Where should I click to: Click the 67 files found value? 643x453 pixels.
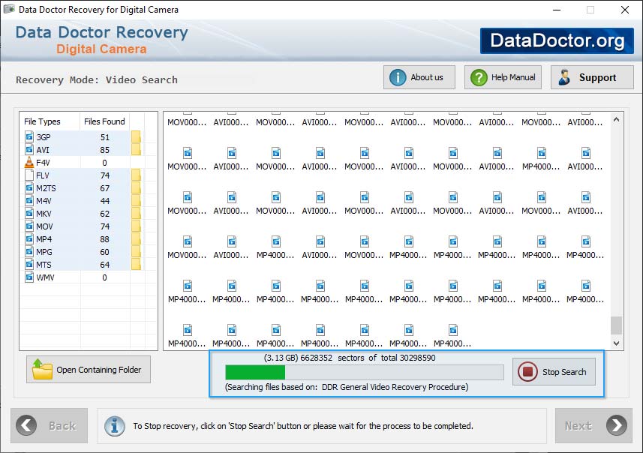(105, 188)
